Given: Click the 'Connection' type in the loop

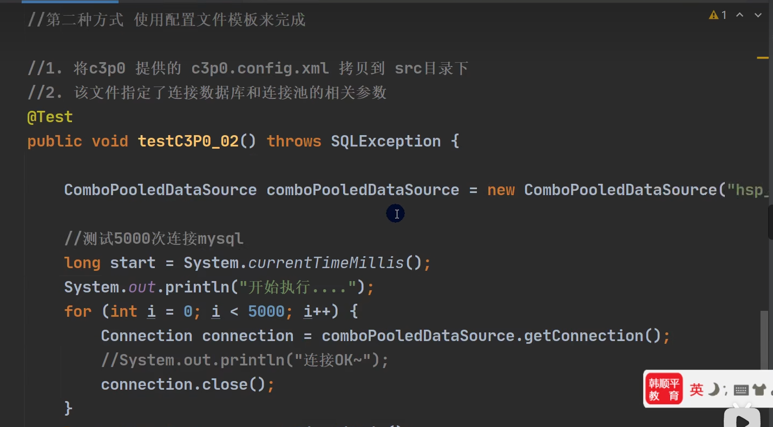Looking at the screenshot, I should [146, 336].
